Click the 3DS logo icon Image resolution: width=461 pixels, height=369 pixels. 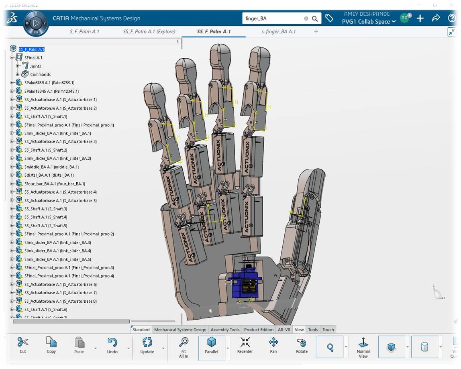pos(12,18)
